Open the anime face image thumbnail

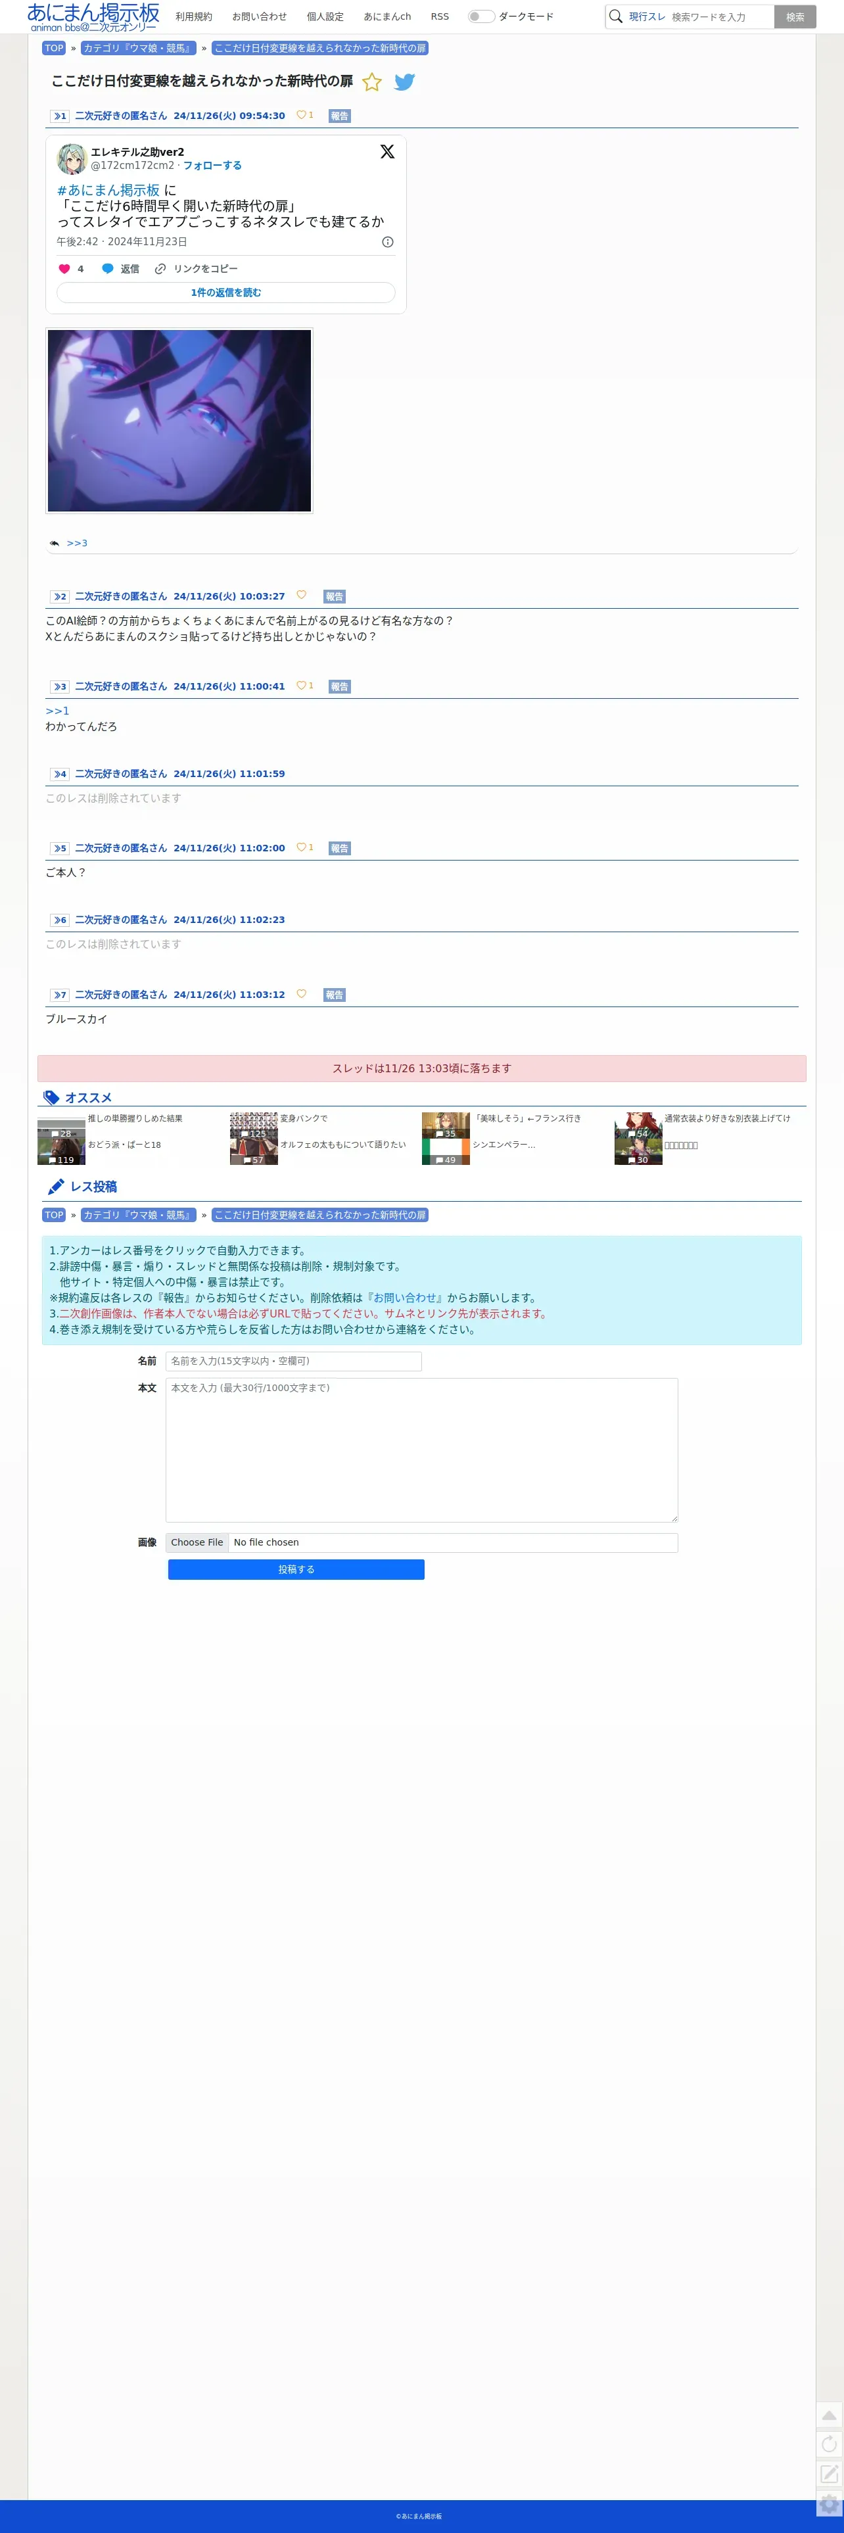point(179,421)
